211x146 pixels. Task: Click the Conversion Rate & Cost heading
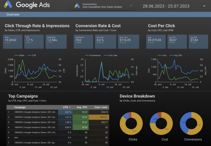tap(98, 26)
